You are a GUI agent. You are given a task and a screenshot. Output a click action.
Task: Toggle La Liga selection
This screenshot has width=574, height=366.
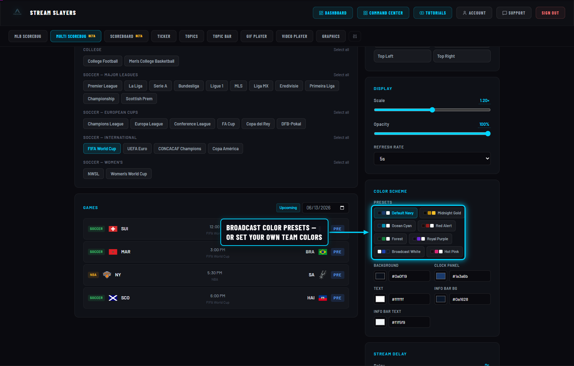136,86
